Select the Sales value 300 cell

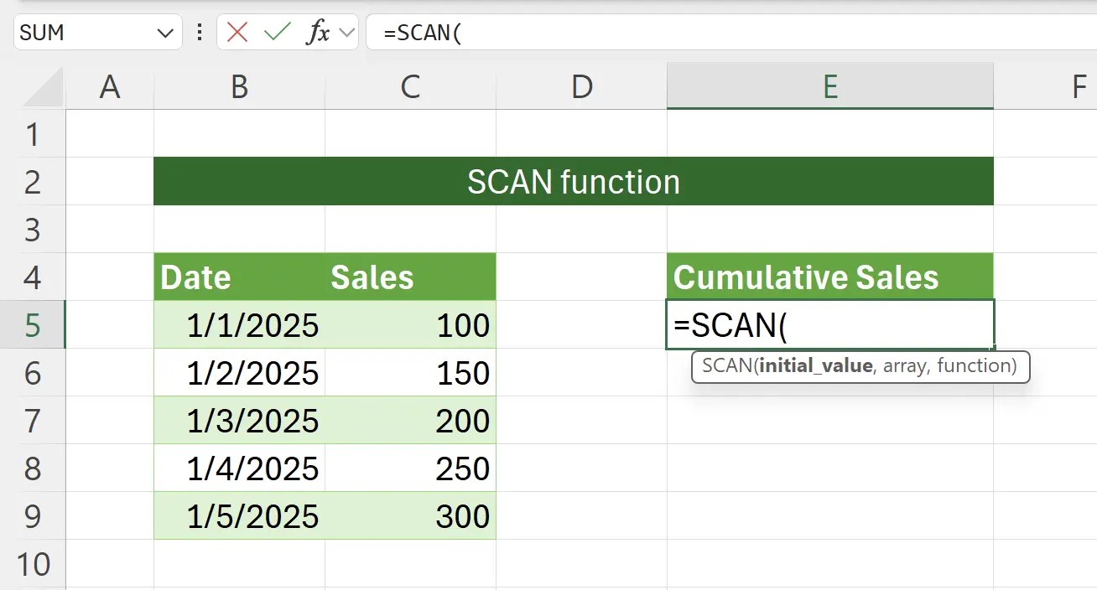tap(410, 517)
